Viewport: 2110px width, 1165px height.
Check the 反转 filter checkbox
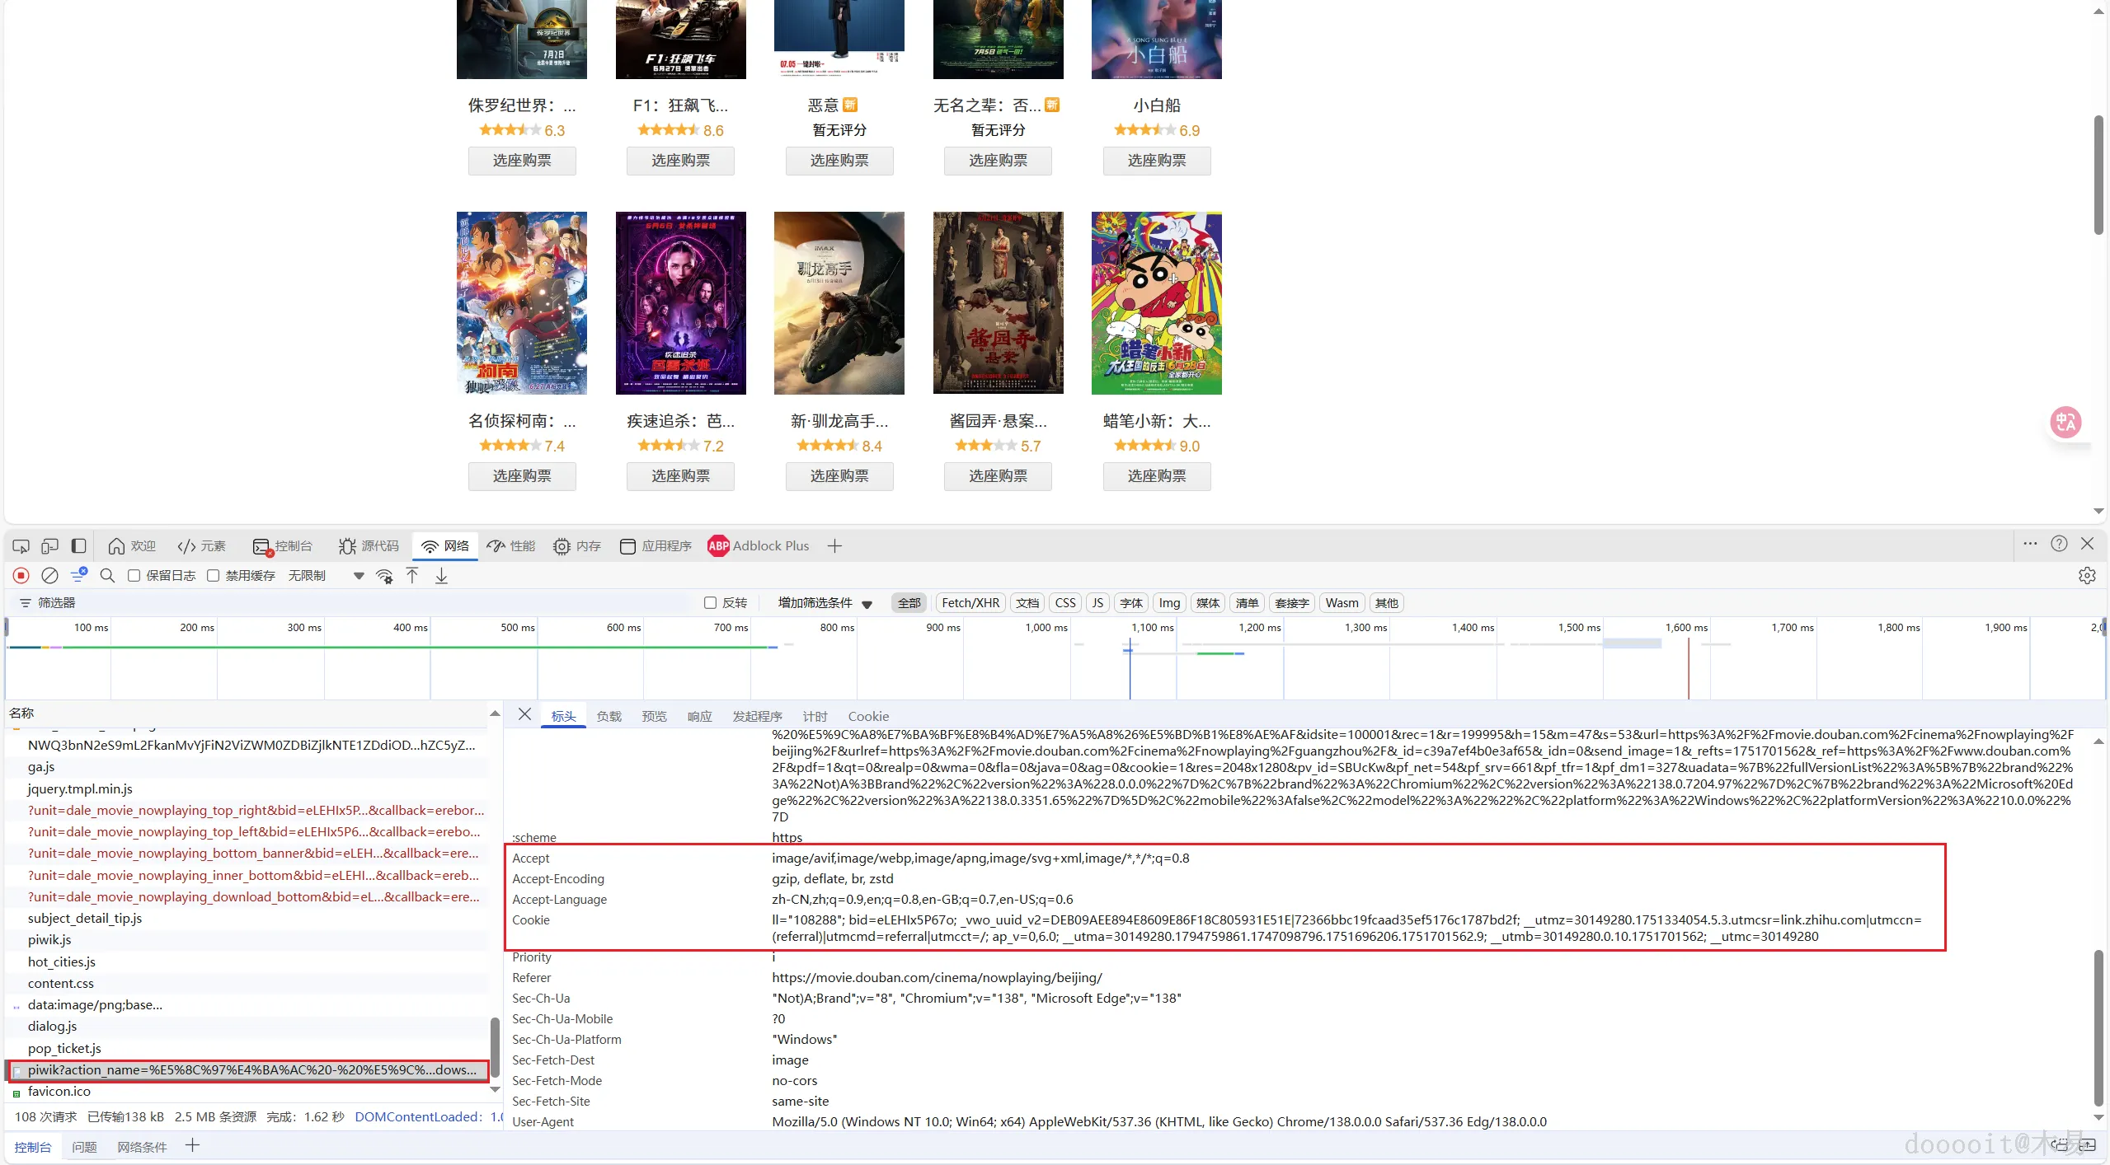click(710, 602)
